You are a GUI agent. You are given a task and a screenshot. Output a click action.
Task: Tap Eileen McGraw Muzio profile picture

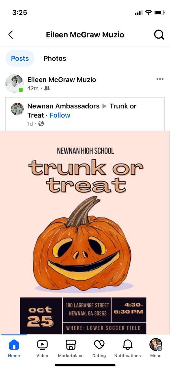pos(15,83)
